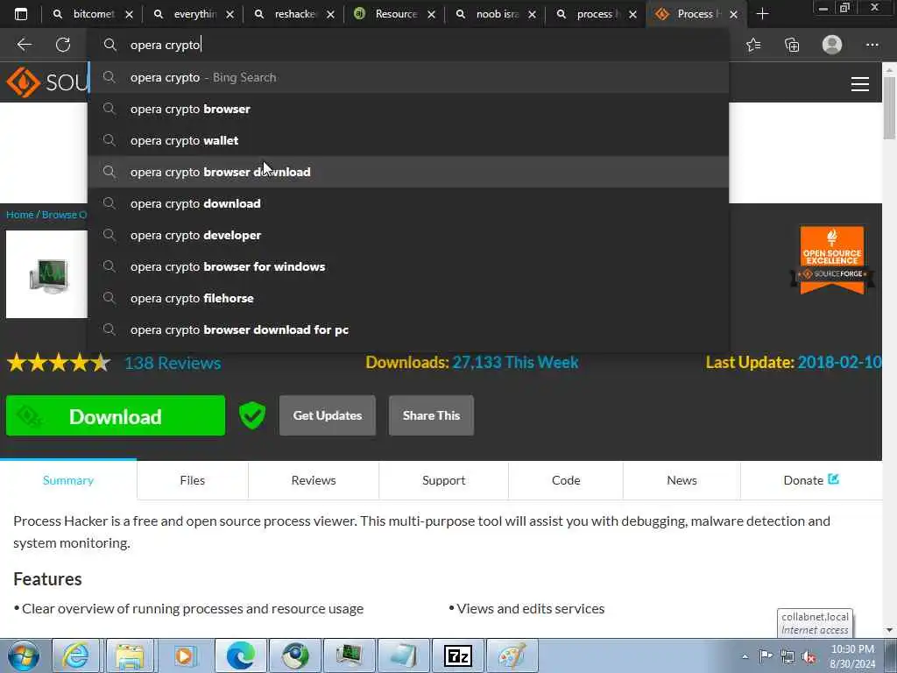The height and width of the screenshot is (673, 897).
Task: Select suggestion 'opera crypto browser for windows'
Action: pyautogui.click(x=408, y=266)
